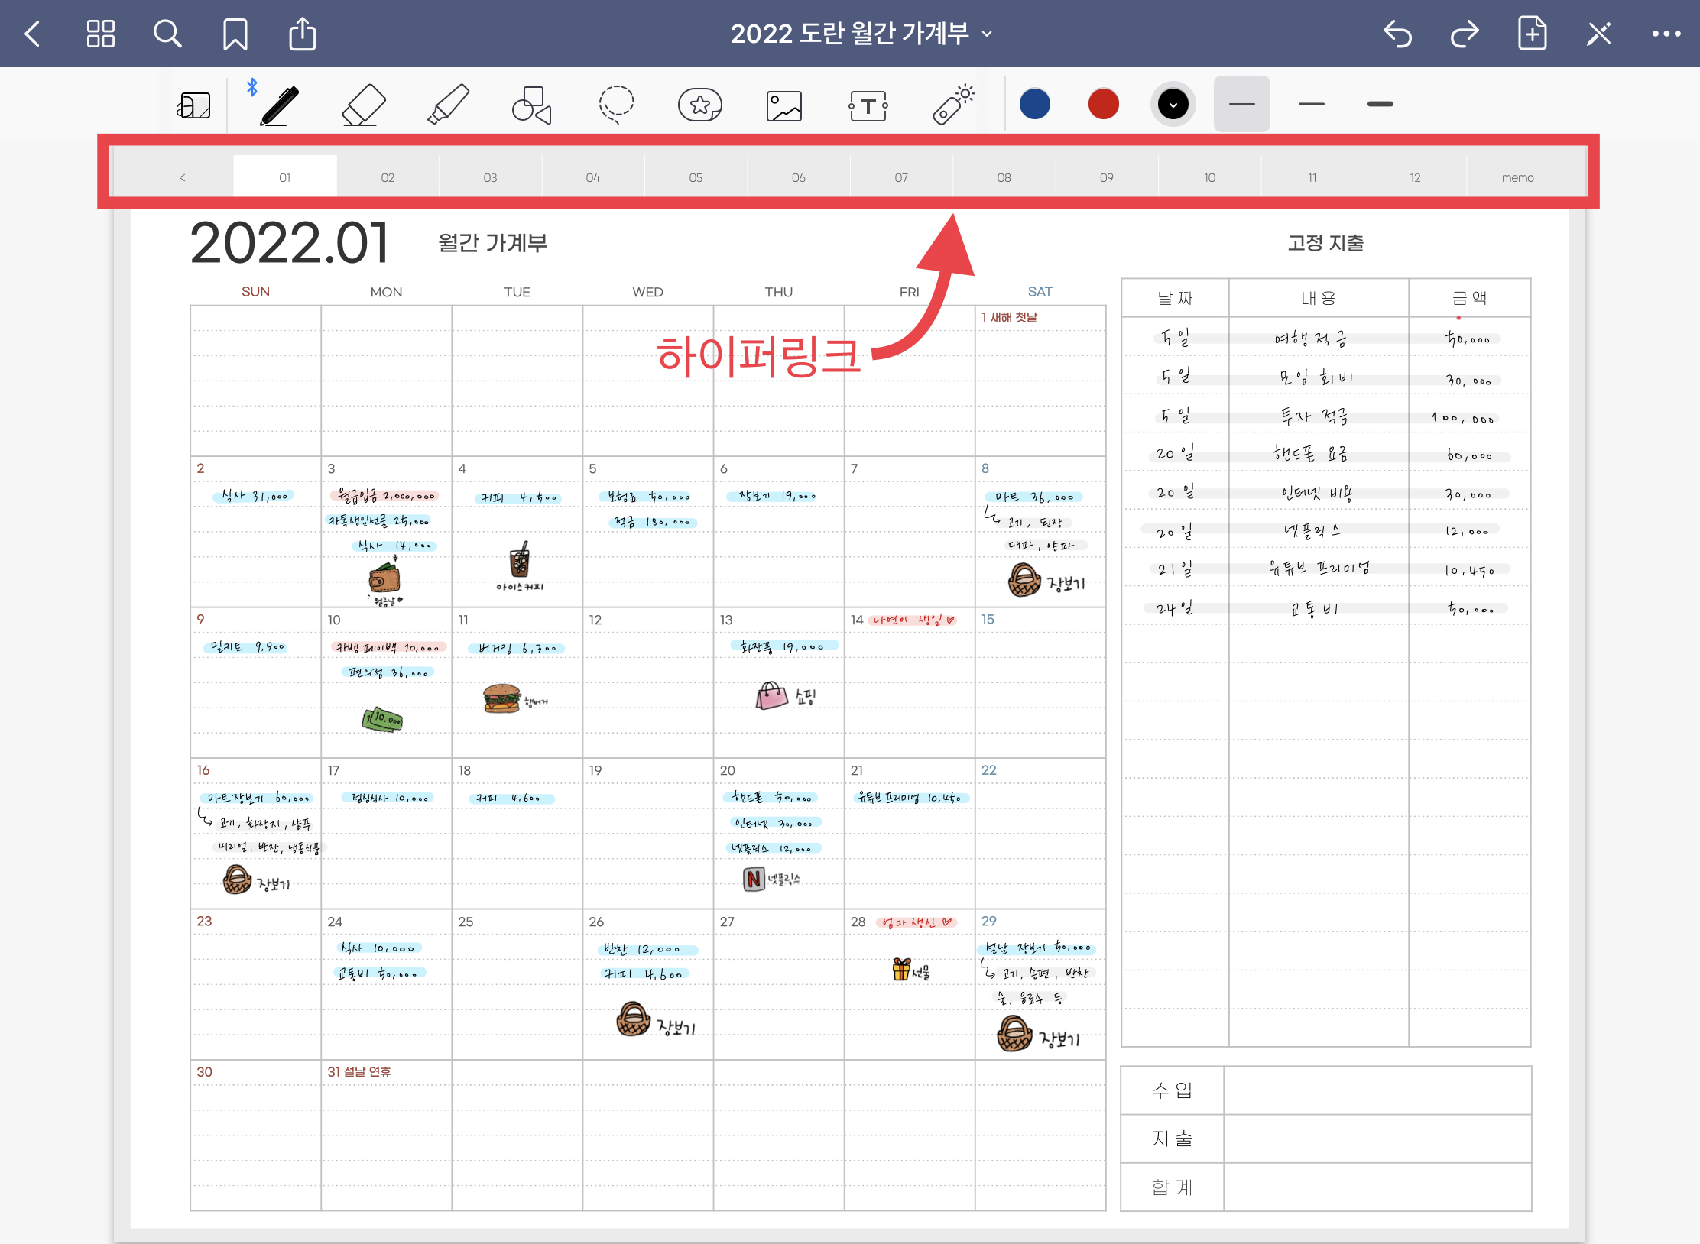This screenshot has width=1700, height=1244.
Task: Expand the document title dropdown
Action: pos(987,34)
